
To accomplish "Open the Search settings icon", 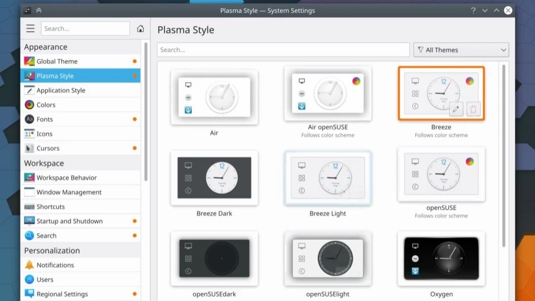I will coord(30,235).
